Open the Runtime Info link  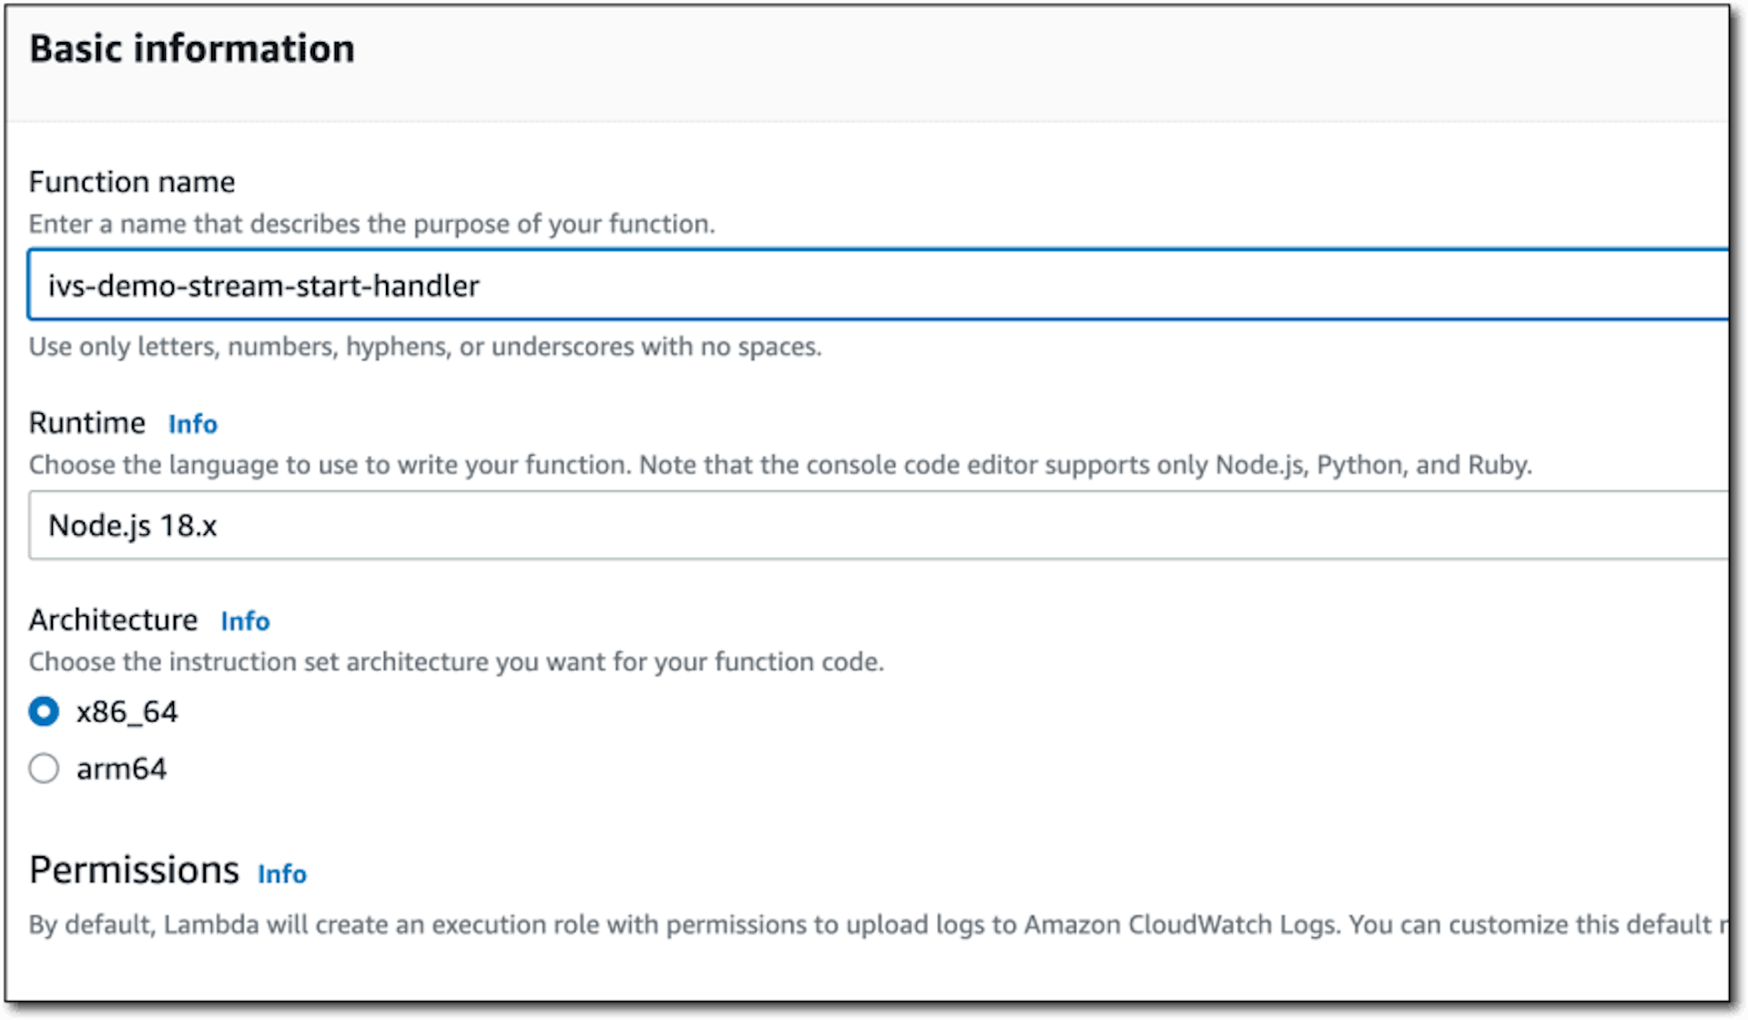(193, 424)
